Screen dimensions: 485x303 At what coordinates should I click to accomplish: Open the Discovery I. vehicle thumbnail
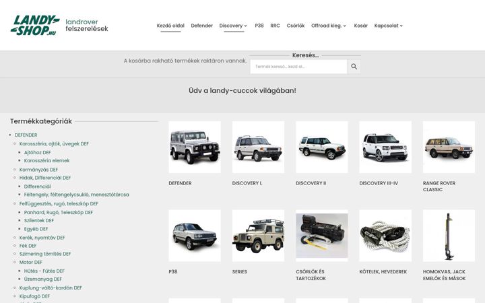(258, 147)
